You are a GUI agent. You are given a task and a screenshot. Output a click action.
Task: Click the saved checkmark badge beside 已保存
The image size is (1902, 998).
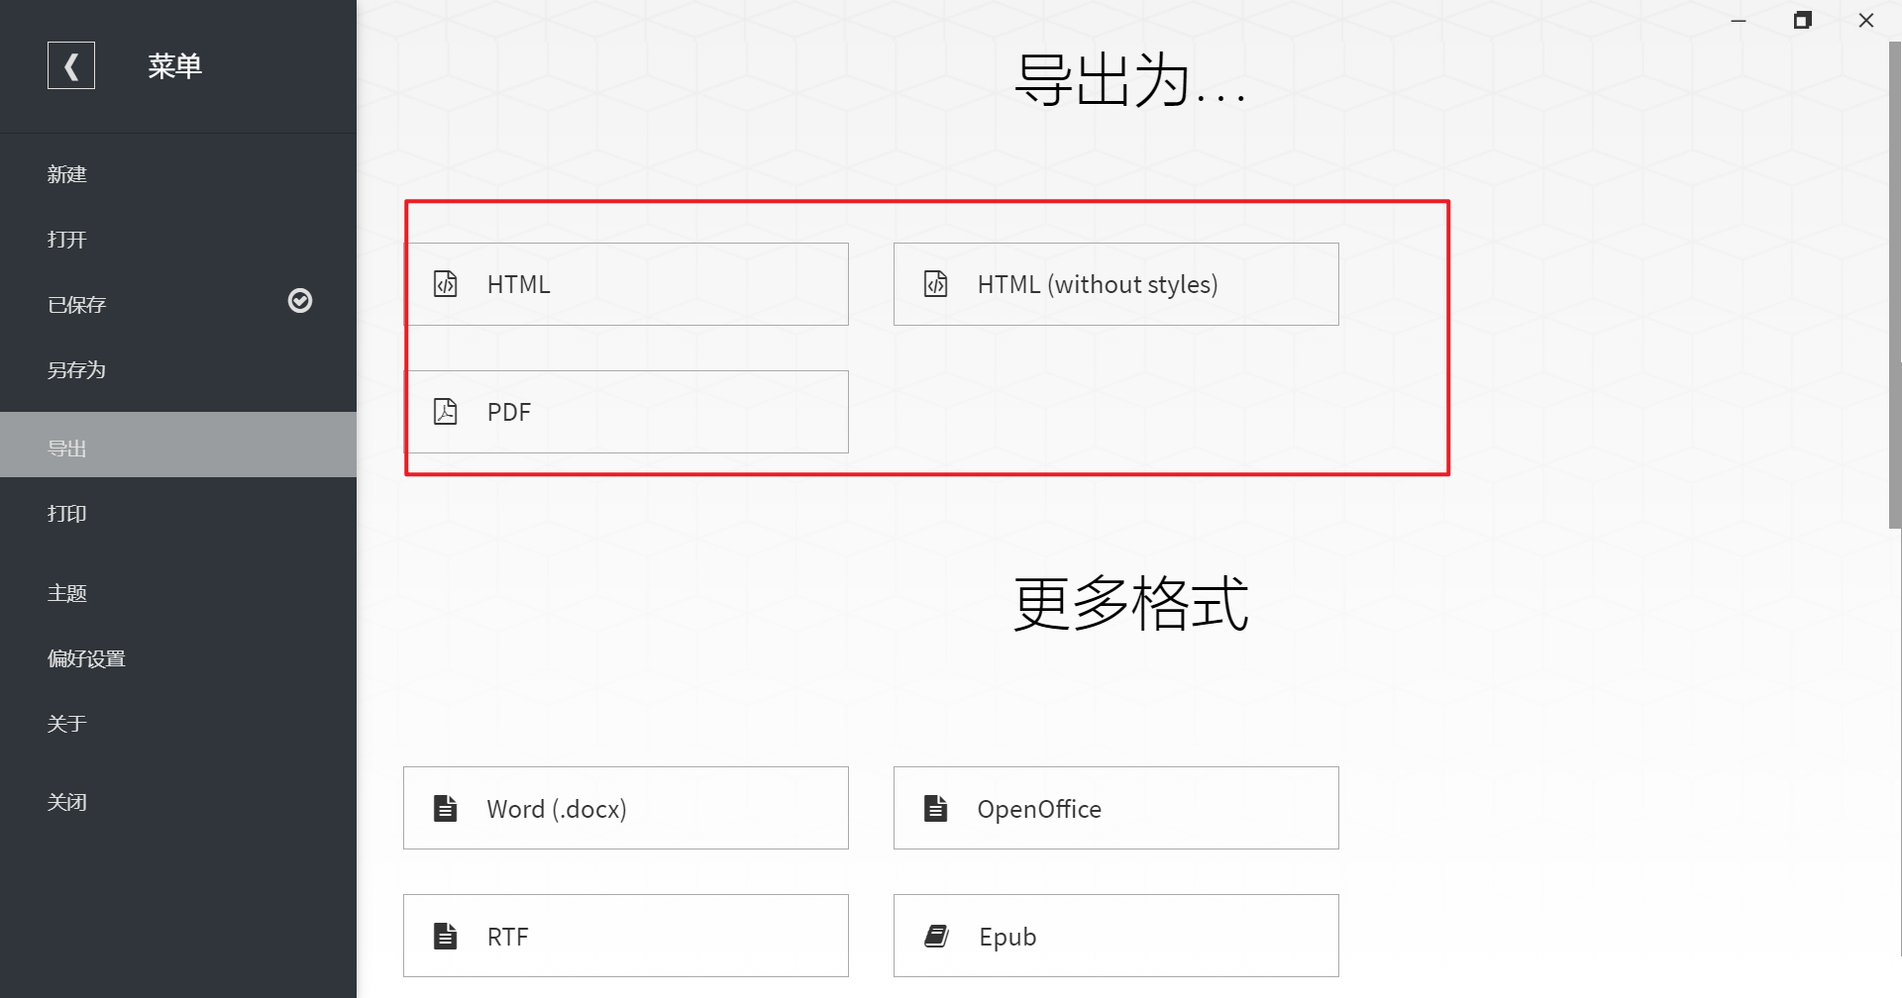coord(300,300)
